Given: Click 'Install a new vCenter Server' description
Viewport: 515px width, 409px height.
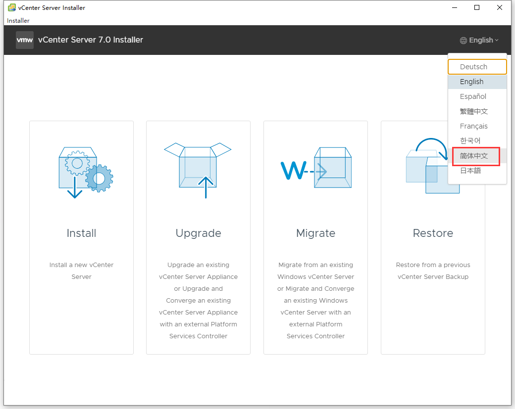Looking at the screenshot, I should tap(81, 271).
